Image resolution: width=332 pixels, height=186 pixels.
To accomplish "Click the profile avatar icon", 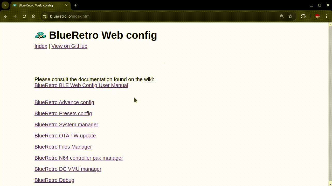I will pyautogui.click(x=317, y=16).
